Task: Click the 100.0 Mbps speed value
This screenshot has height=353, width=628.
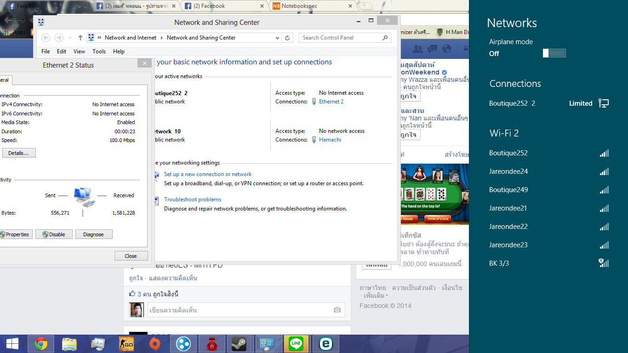Action: [122, 140]
